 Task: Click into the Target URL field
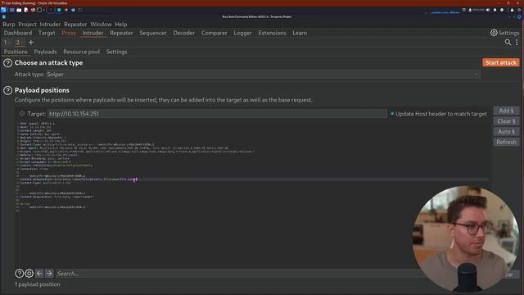coord(217,114)
